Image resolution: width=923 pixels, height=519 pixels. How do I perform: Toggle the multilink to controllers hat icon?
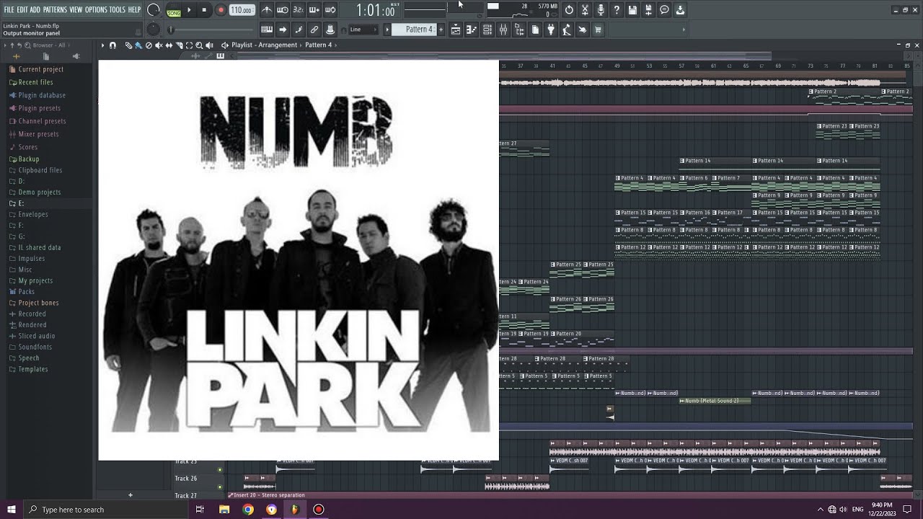pyautogui.click(x=330, y=30)
